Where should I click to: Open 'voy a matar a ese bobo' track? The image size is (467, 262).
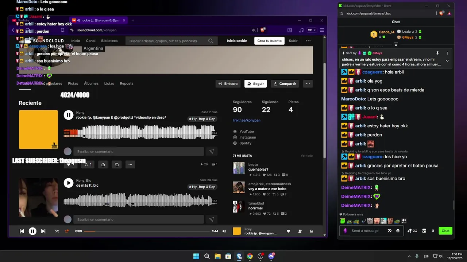tap(267, 189)
